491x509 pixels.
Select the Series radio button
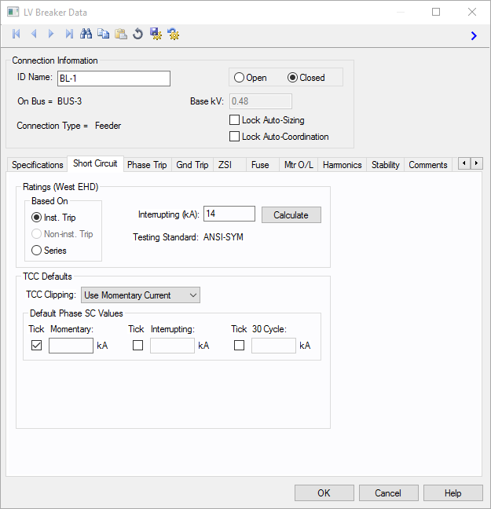pos(36,251)
